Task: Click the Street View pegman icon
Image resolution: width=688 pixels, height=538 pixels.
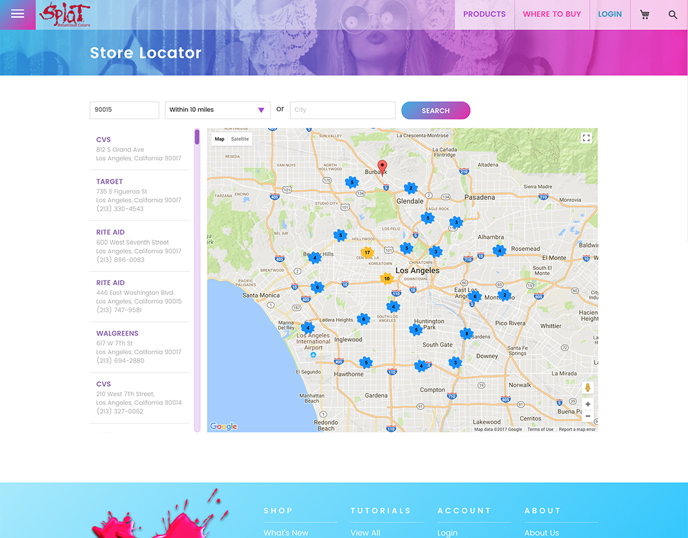Action: point(587,387)
